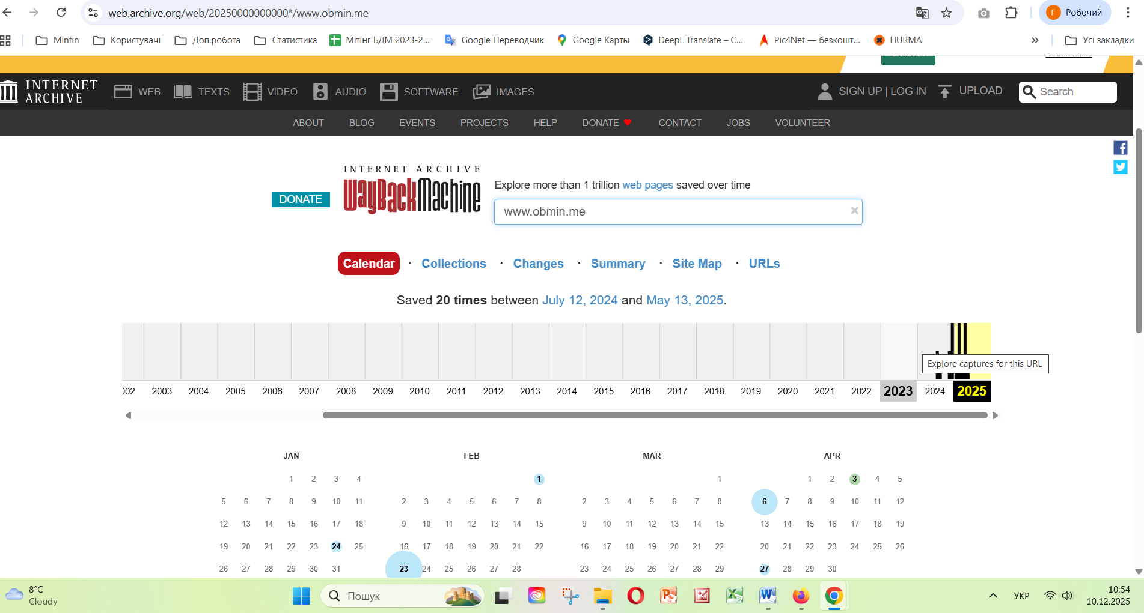Select the Calendar tab

coord(369,264)
